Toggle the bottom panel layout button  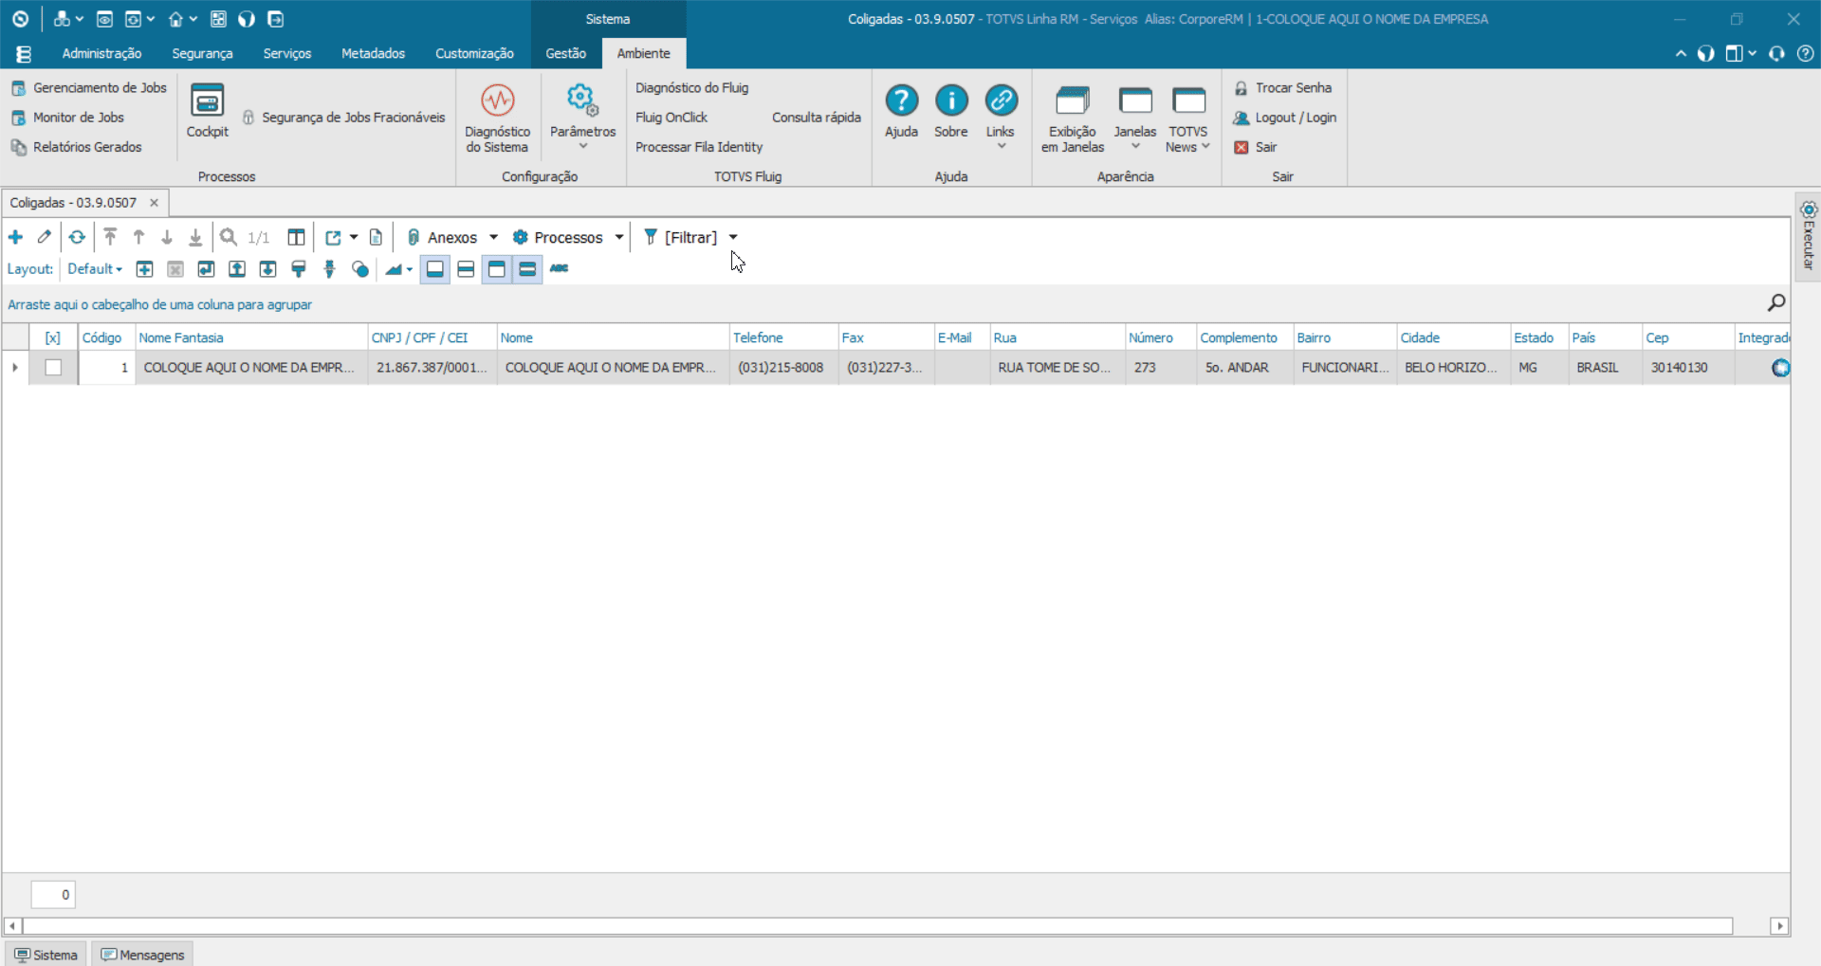pyautogui.click(x=434, y=269)
